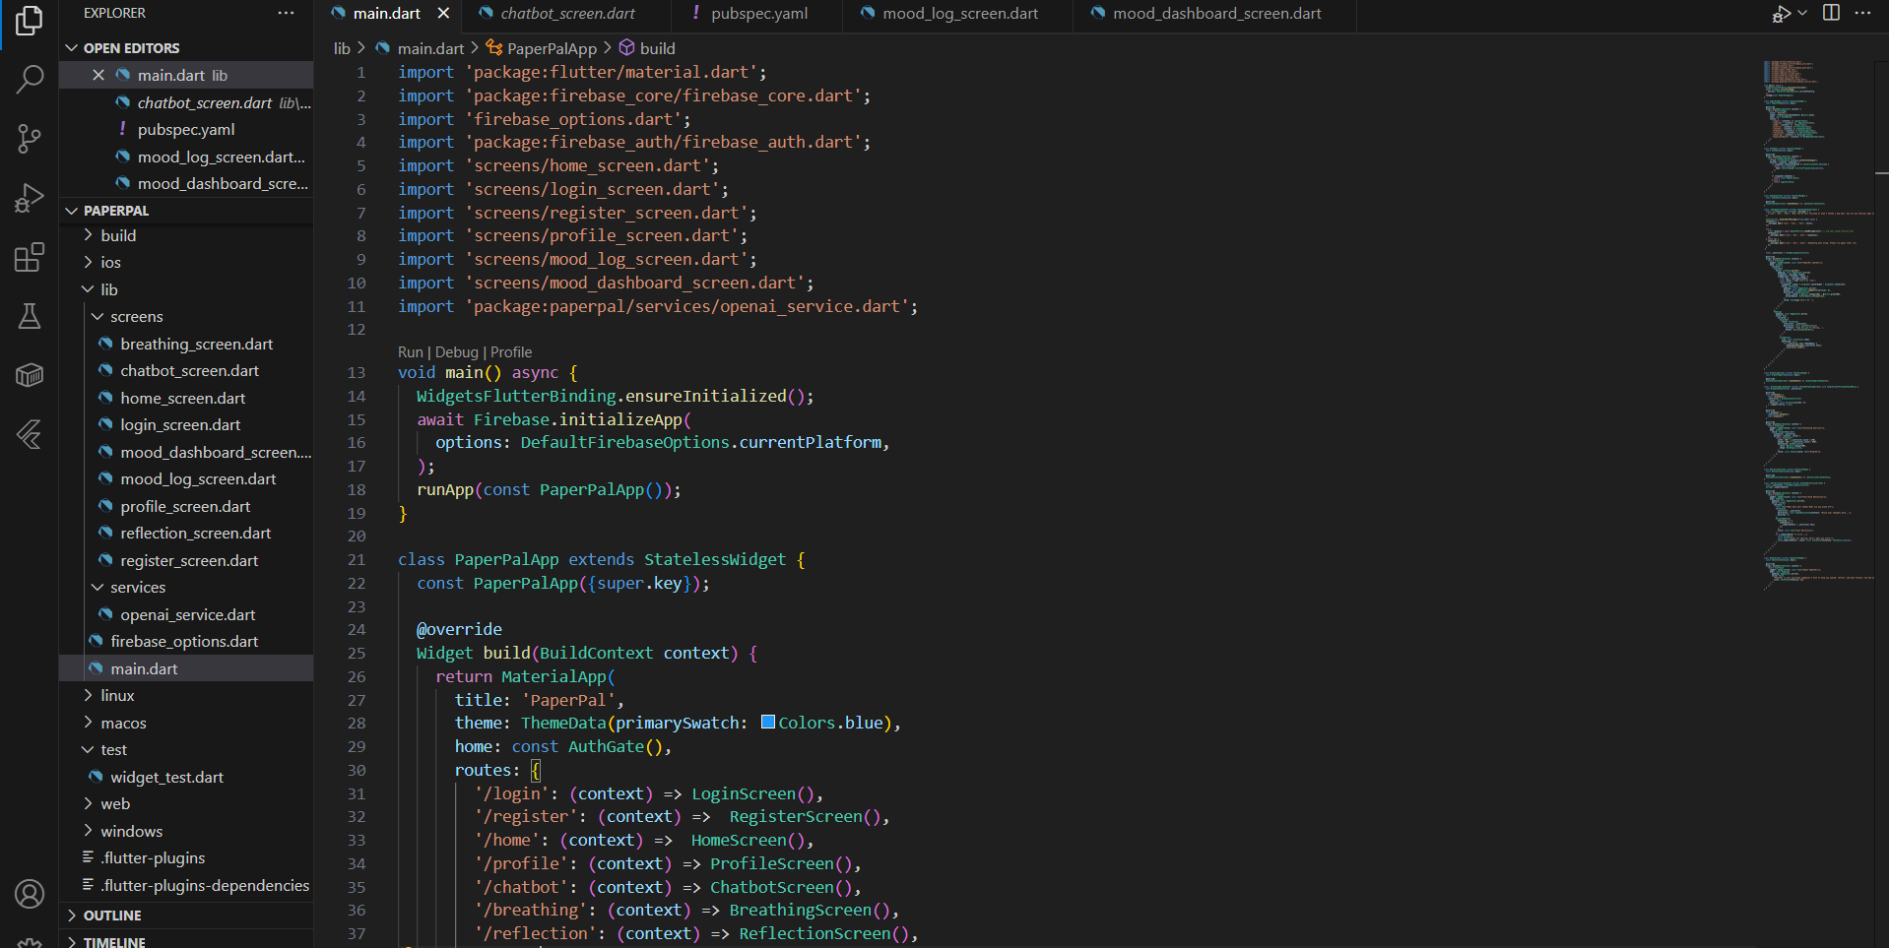1889x948 pixels.
Task: Collapse the lib folder in explorer
Action: (x=89, y=289)
